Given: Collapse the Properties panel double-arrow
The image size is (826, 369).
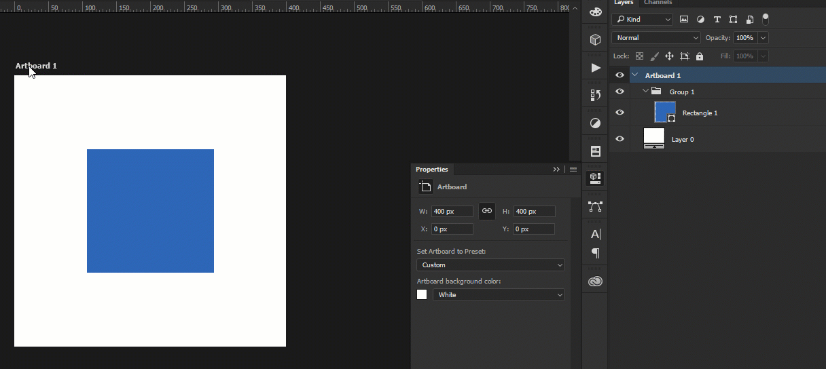Looking at the screenshot, I should 556,170.
